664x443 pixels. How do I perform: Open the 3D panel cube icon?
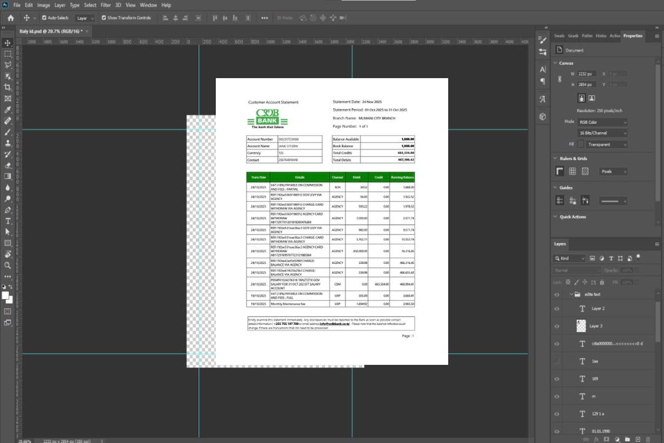point(543,116)
